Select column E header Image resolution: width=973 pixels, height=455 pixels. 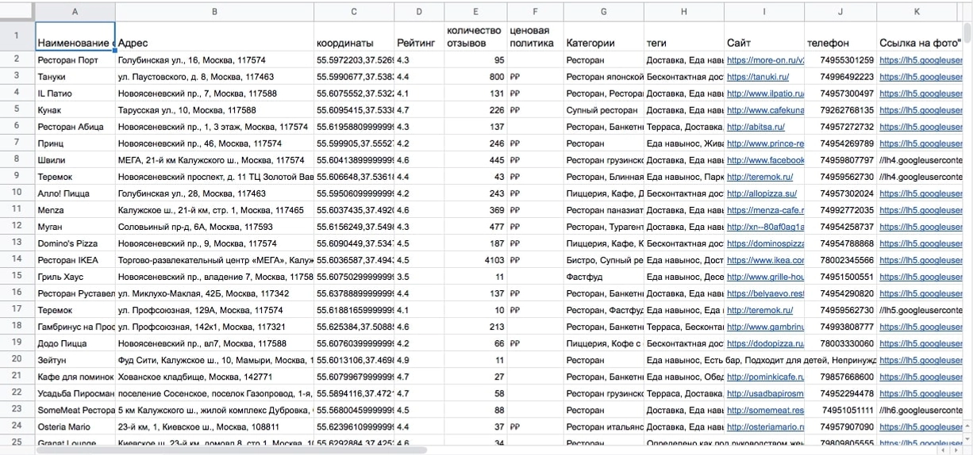coord(475,11)
